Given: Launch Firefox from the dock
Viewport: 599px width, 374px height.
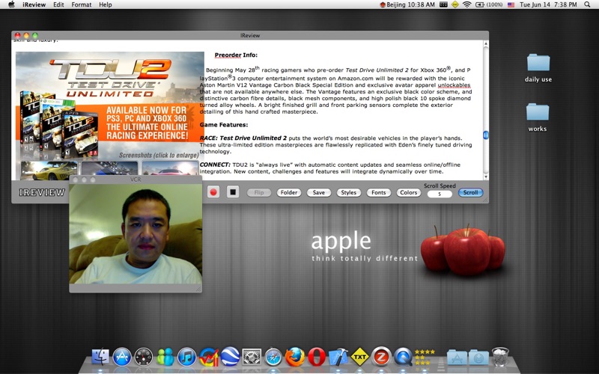Looking at the screenshot, I should pyautogui.click(x=295, y=357).
